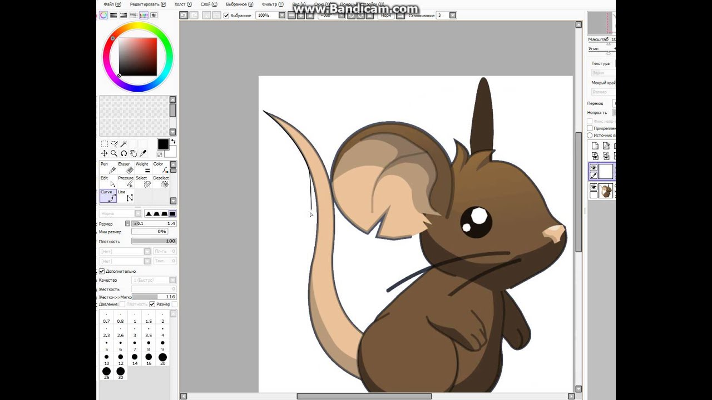Create a new linework layer
The width and height of the screenshot is (712, 400).
[606, 146]
